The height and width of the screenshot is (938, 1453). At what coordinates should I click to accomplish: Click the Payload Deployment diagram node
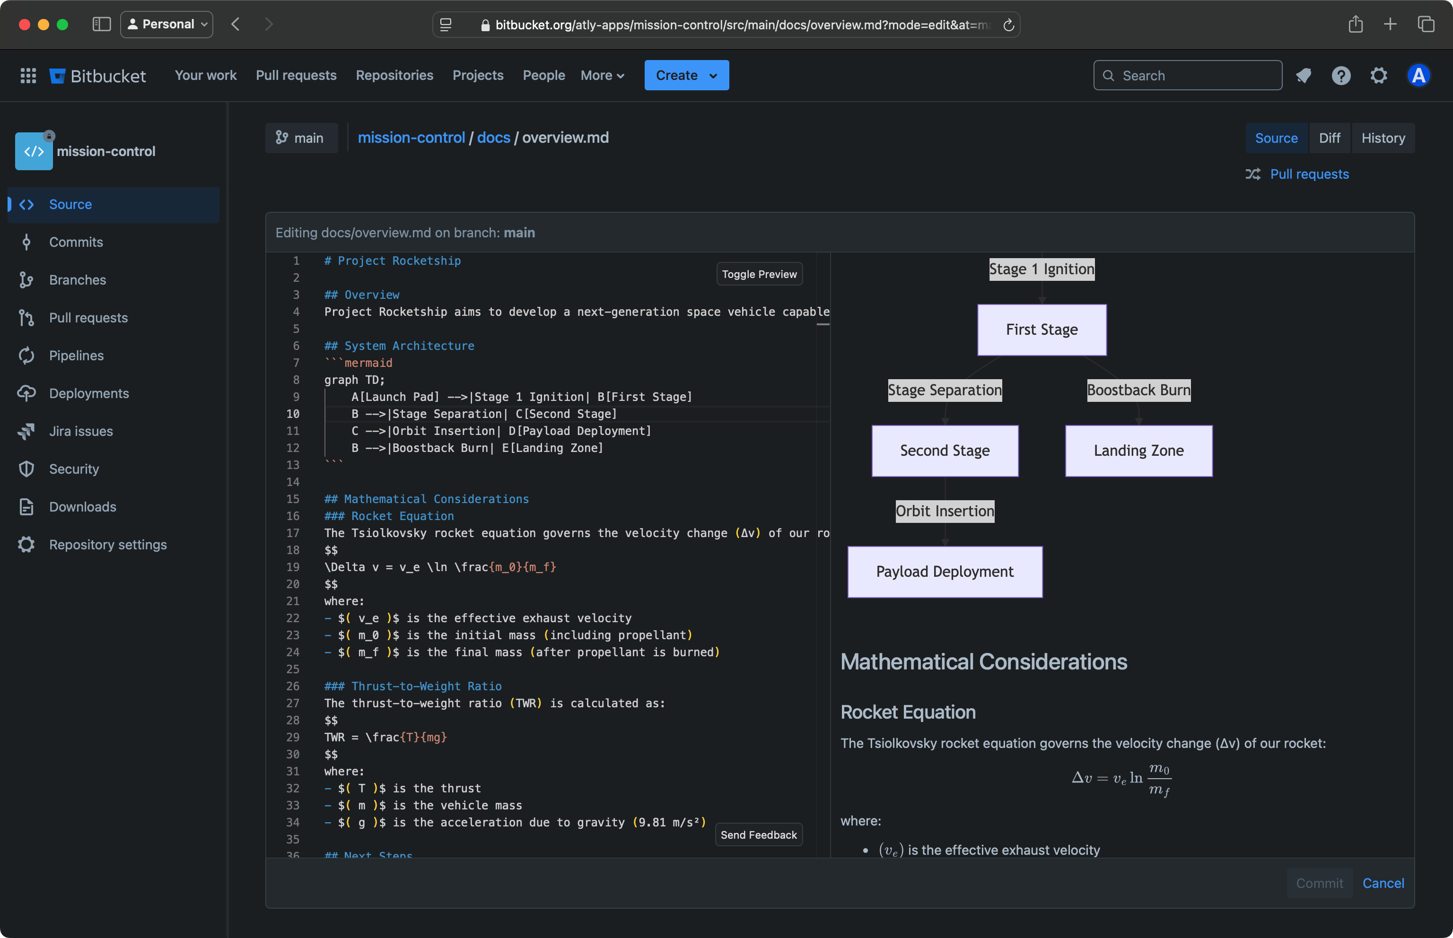[945, 573]
